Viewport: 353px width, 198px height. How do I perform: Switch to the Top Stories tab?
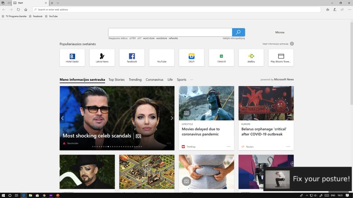pos(116,80)
